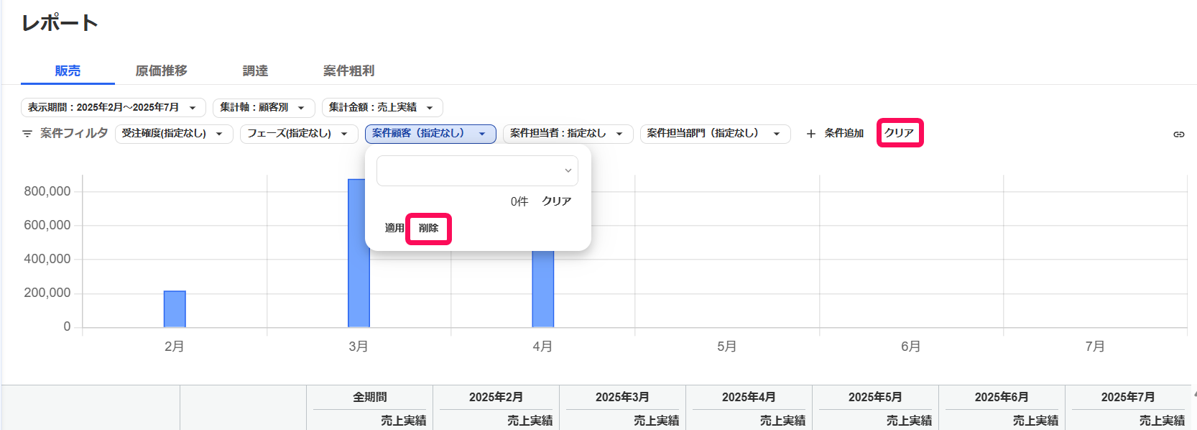Click the レポート page title
The height and width of the screenshot is (430, 1197).
[60, 23]
